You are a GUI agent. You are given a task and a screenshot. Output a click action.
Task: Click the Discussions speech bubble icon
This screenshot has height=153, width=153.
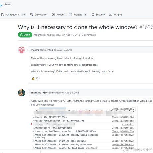pos(32,15)
